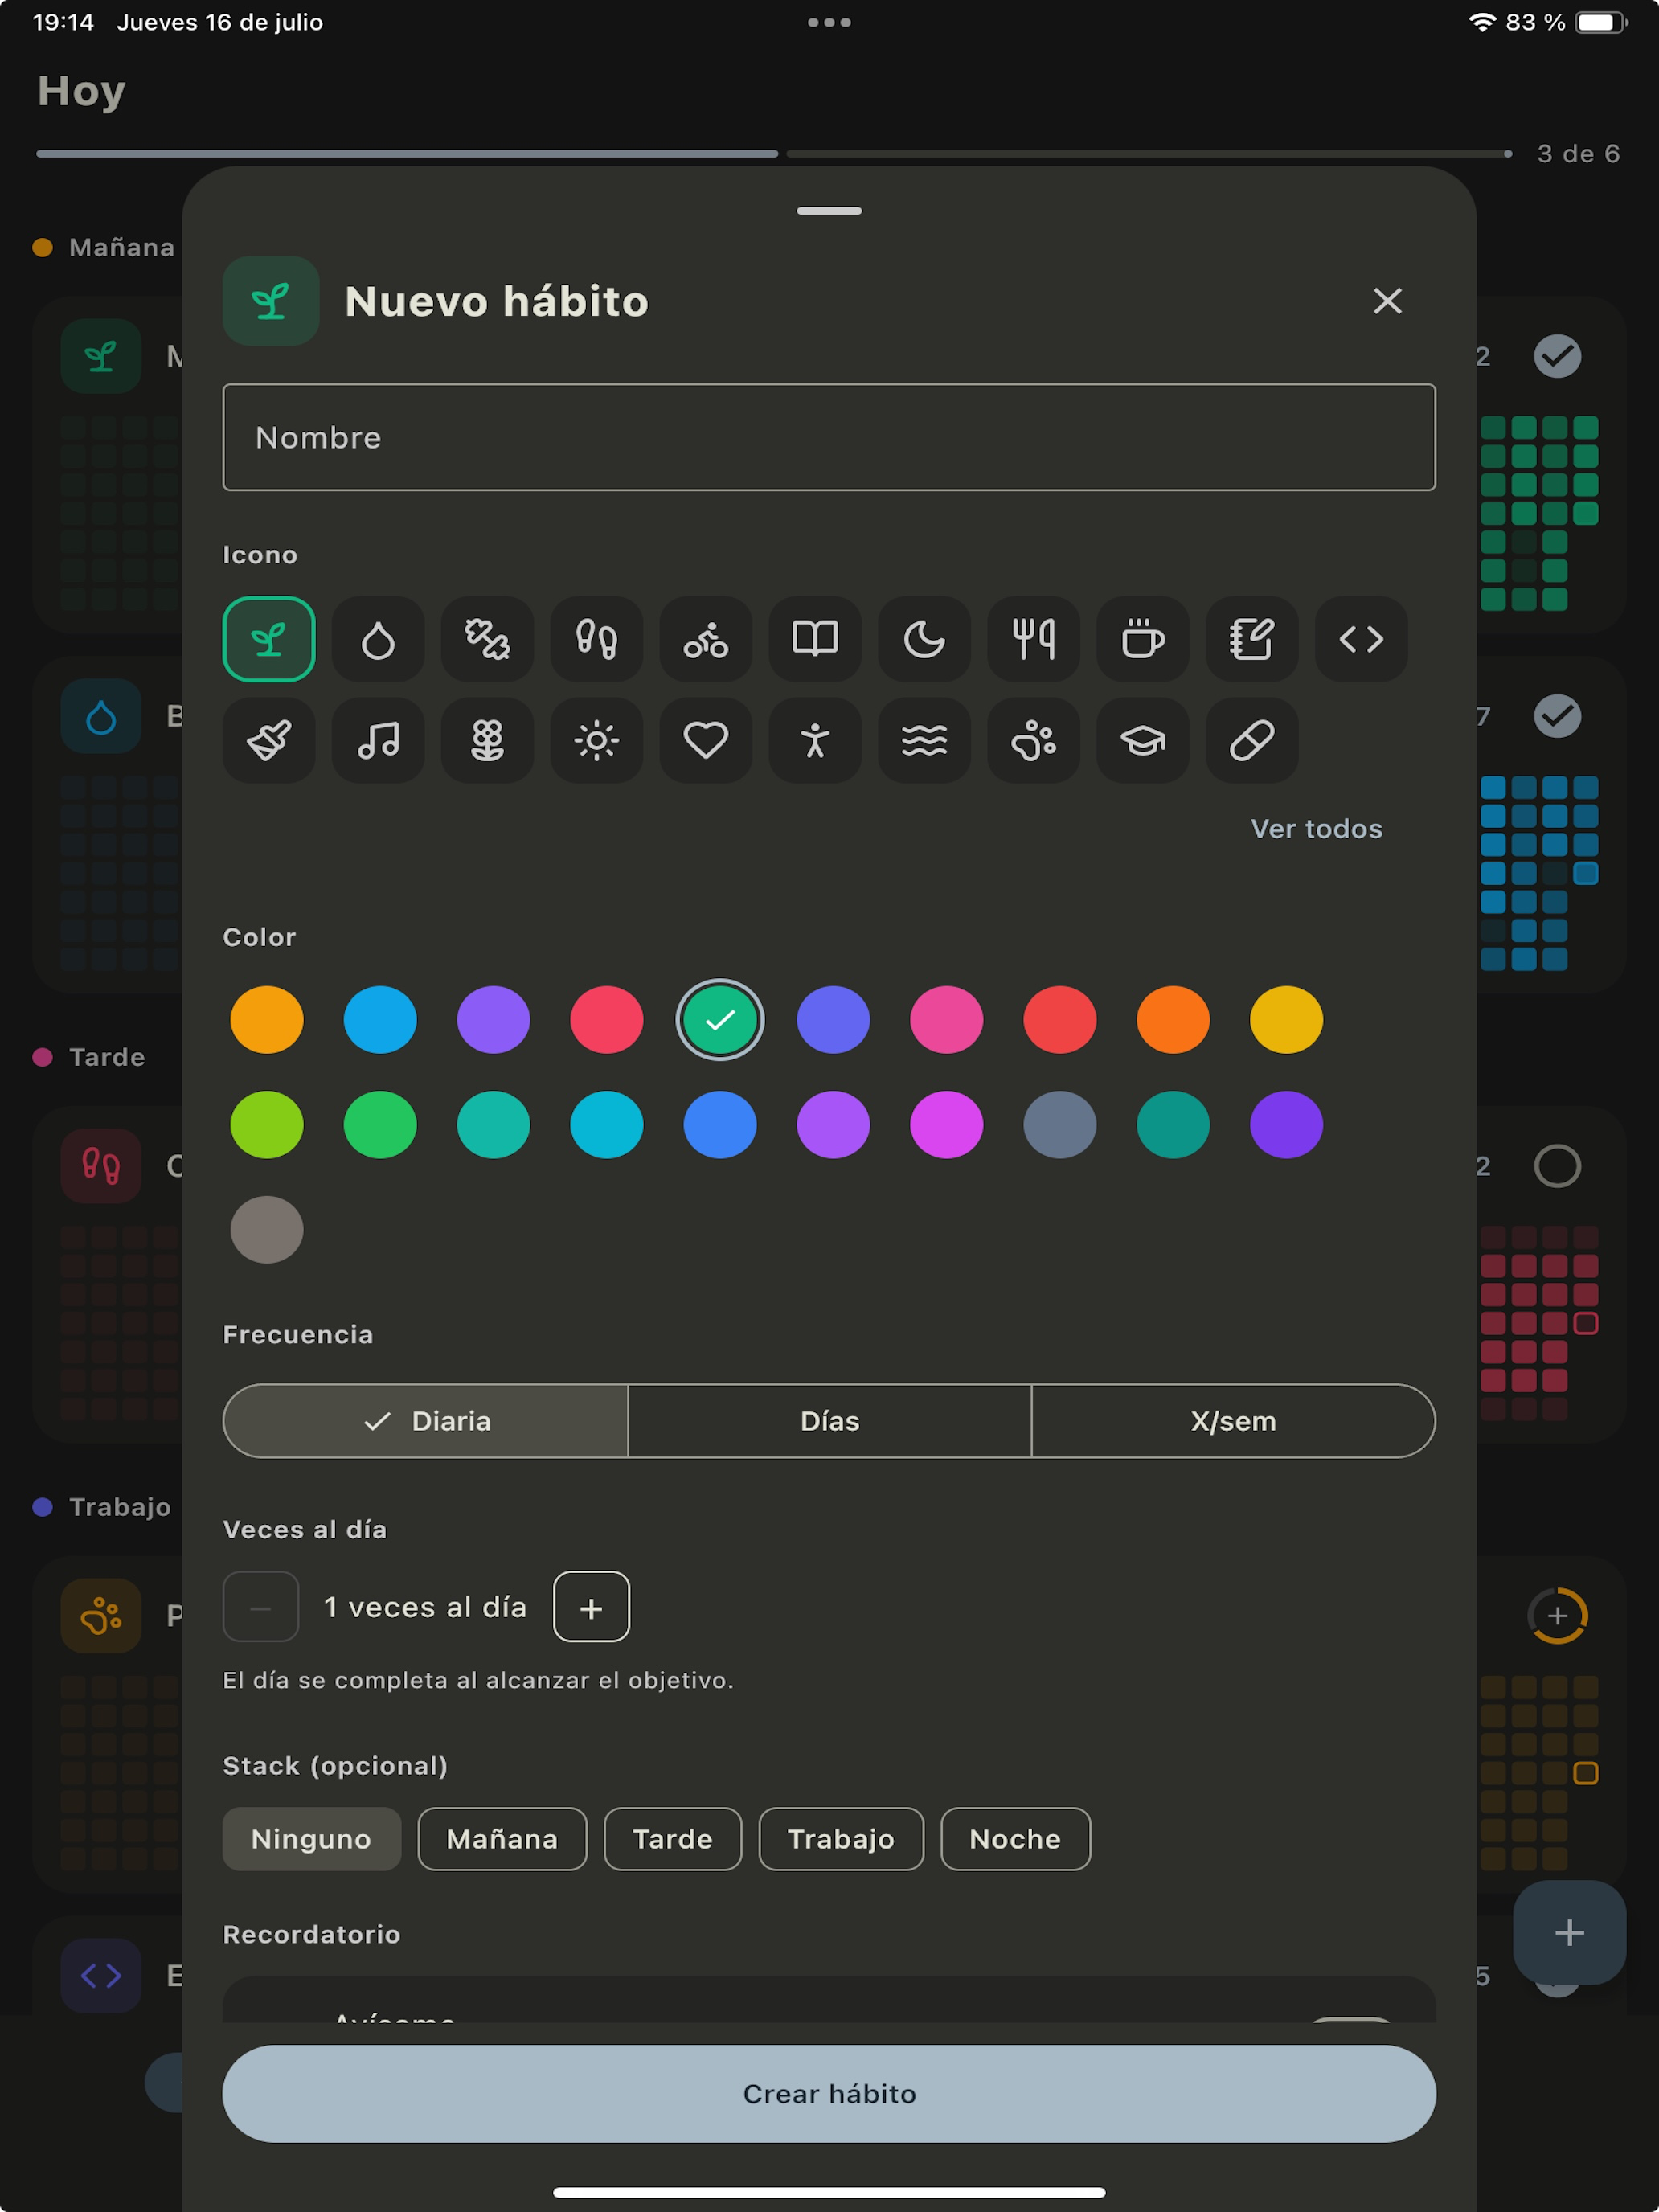Tap the Wi-Fi status icon
This screenshot has width=1659, height=2212.
coord(1481,22)
